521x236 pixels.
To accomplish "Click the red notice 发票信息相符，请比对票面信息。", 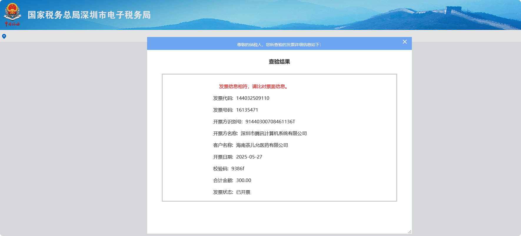I will click(x=254, y=86).
